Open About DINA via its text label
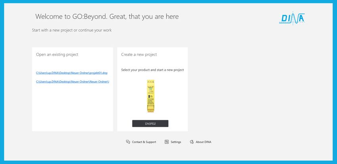The width and height of the screenshot is (337, 164). click(x=203, y=142)
